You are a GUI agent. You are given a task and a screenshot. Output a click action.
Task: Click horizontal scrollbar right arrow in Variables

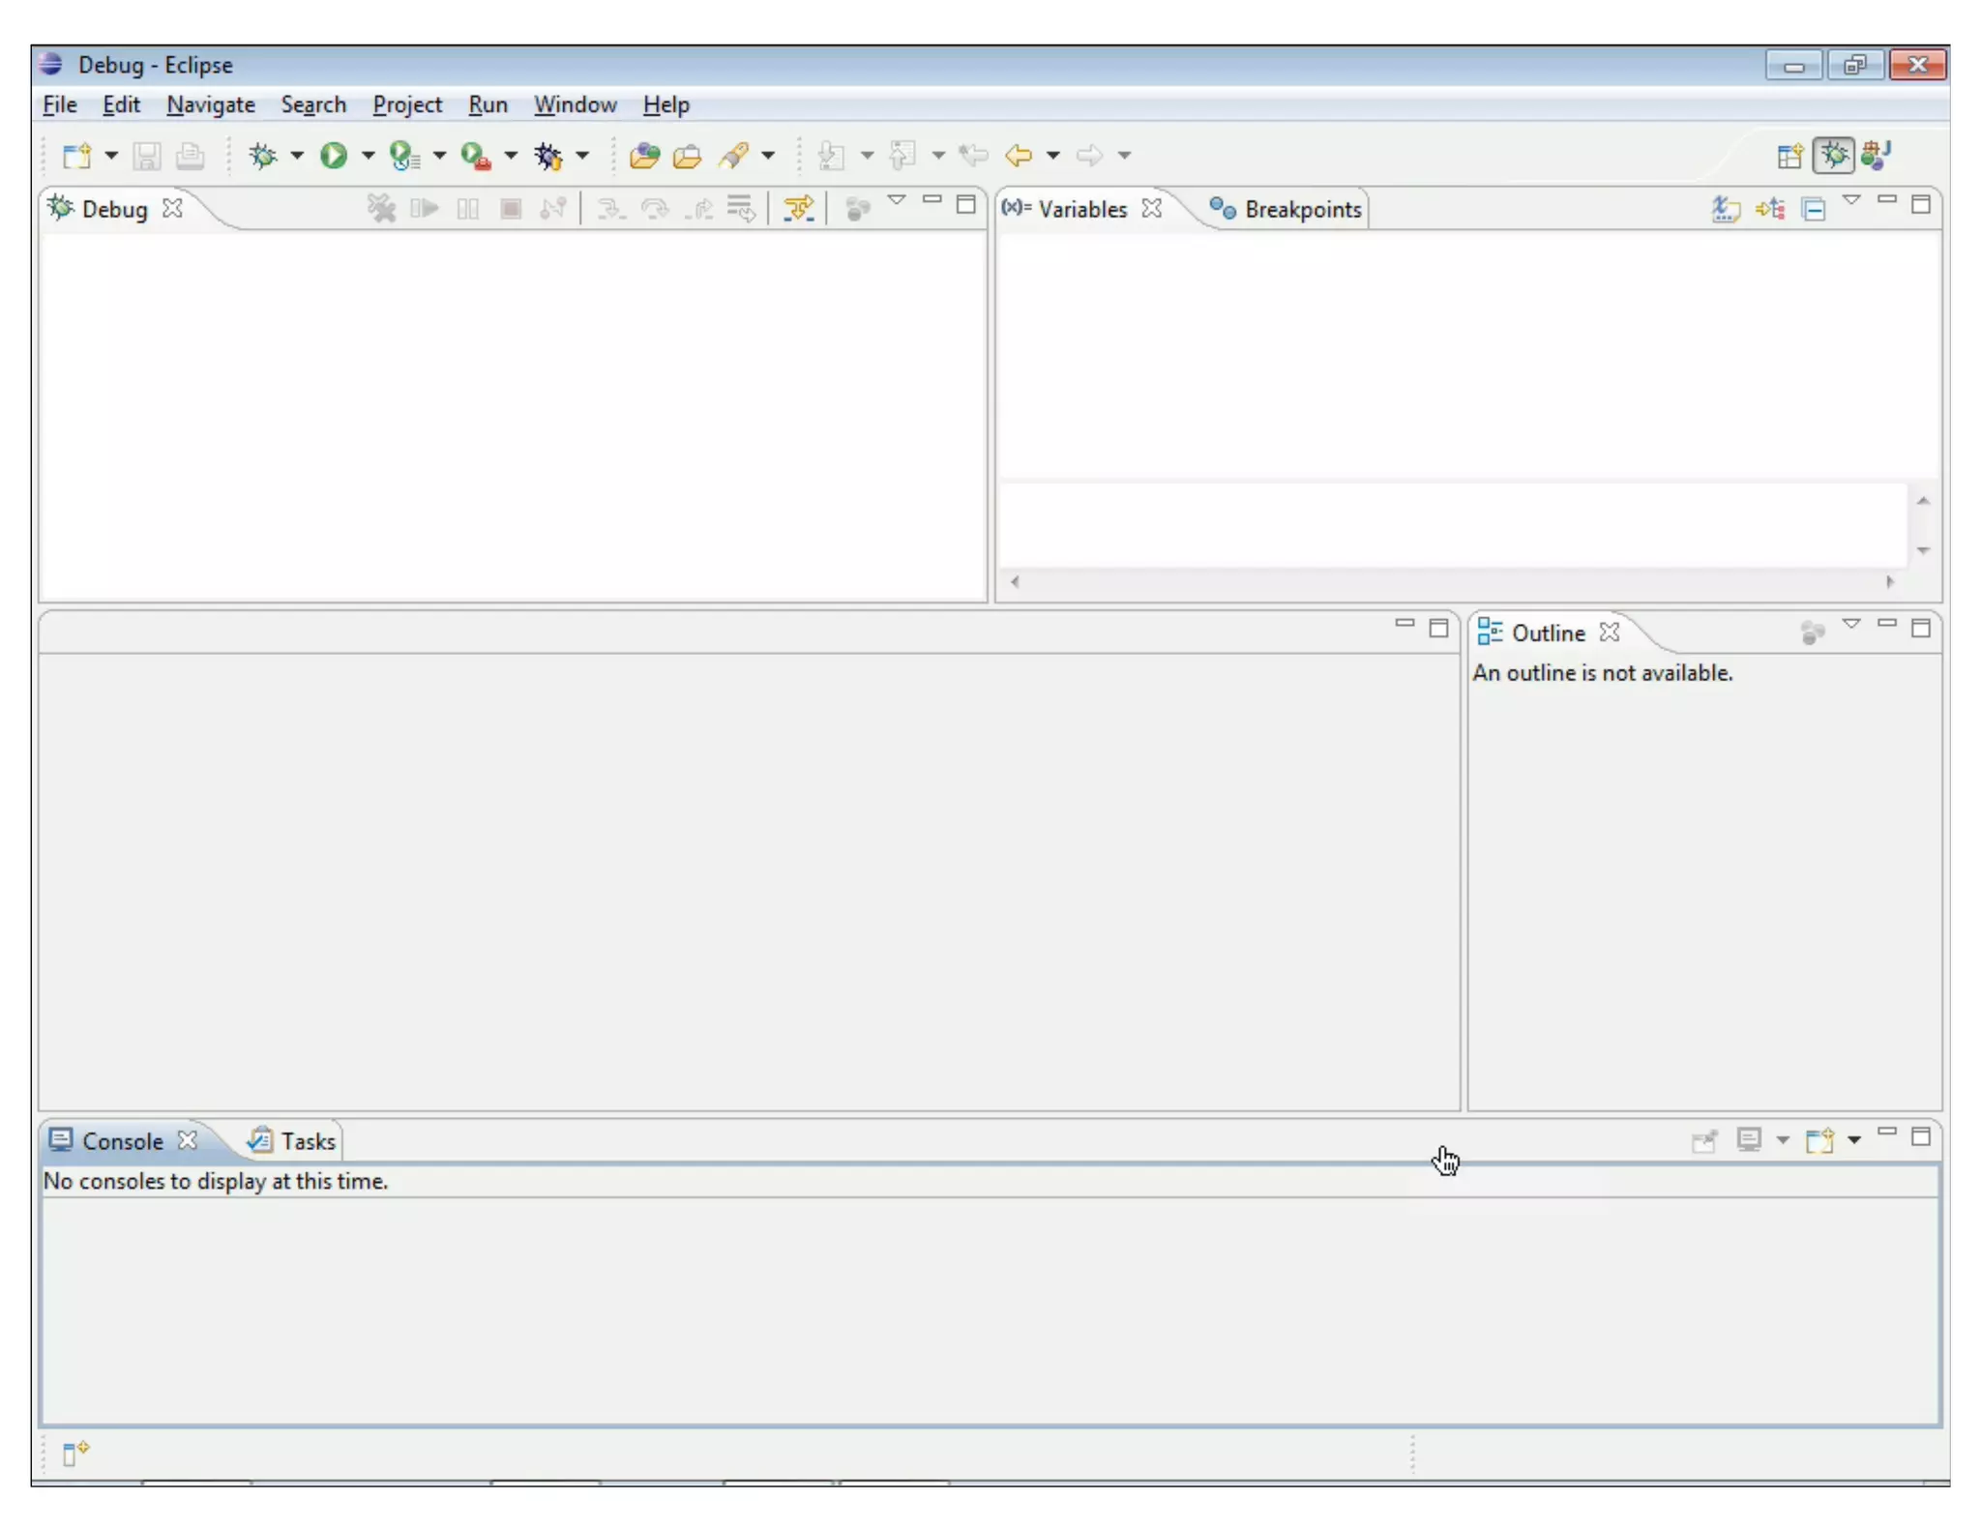click(x=1889, y=581)
